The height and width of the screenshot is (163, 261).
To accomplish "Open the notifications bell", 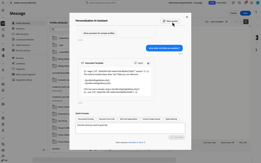I will pos(245,3).
